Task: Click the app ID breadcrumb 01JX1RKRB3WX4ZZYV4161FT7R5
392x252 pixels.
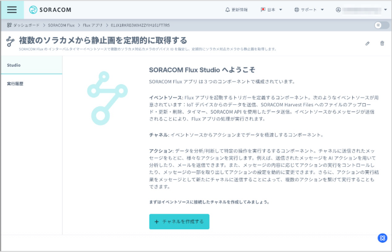Action: click(x=140, y=25)
